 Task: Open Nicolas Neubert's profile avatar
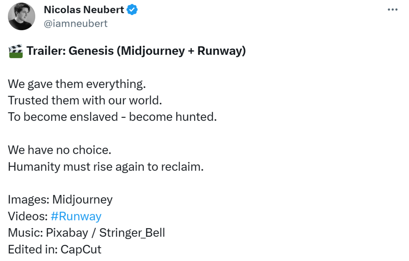22,16
